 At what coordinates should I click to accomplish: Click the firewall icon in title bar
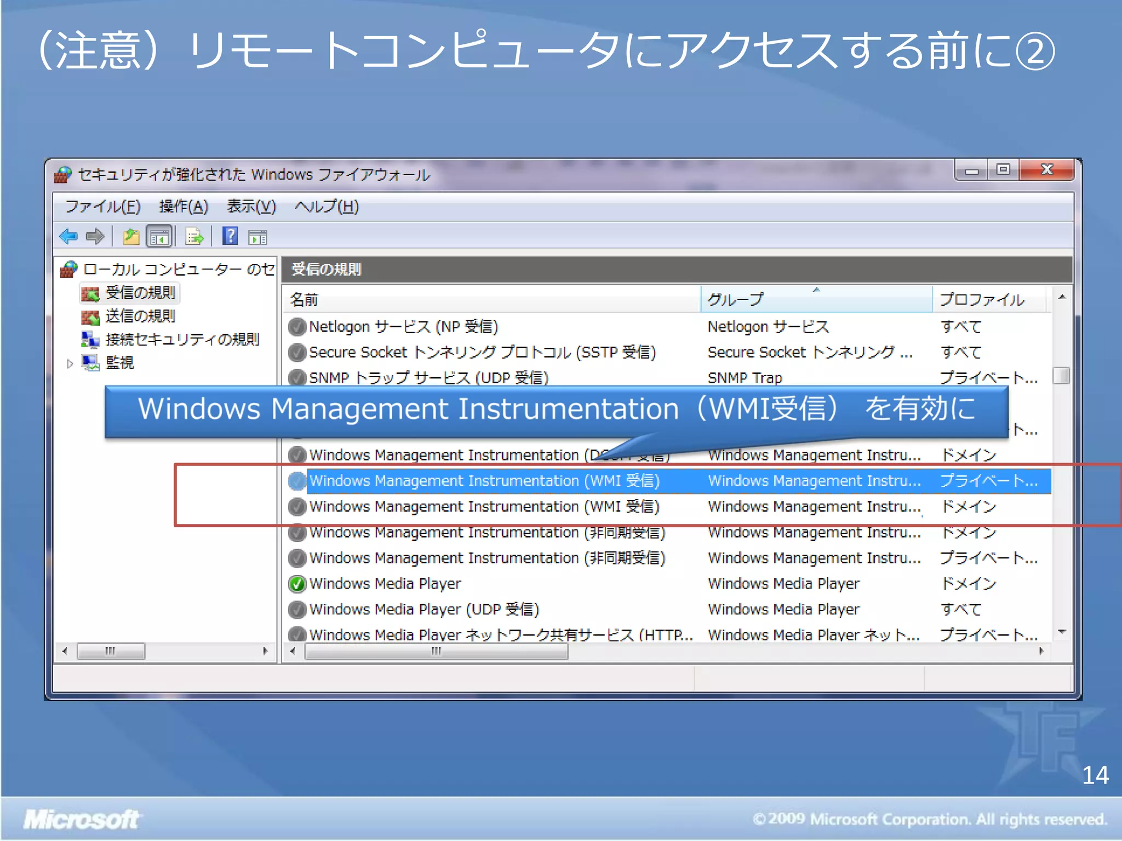pos(63,175)
